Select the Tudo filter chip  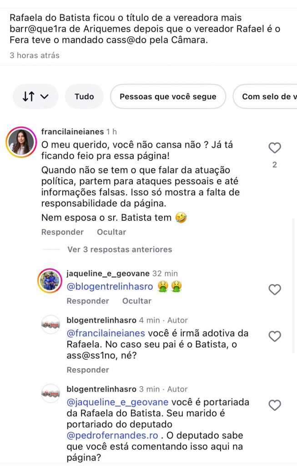tap(84, 96)
